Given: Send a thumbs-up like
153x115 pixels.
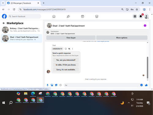Looking at the screenshot, I should [146, 85].
